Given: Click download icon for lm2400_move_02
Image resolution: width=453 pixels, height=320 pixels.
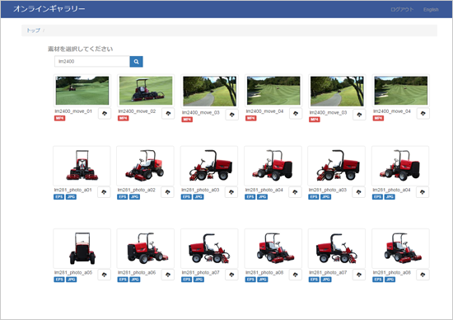Looking at the screenshot, I should click(x=168, y=114).
